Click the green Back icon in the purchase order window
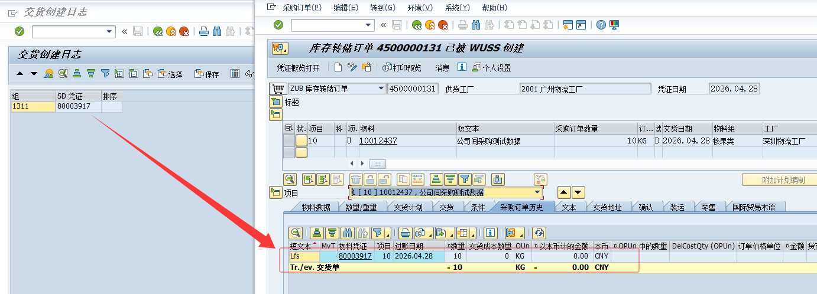 [x=417, y=25]
